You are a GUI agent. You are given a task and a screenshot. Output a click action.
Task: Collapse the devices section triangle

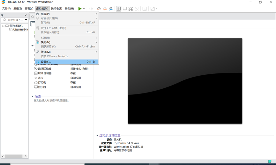[x=33, y=46]
